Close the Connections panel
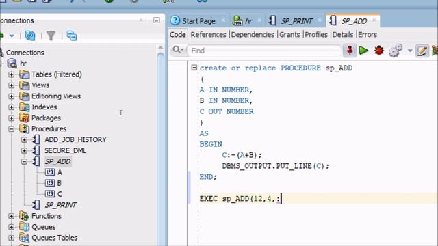The height and width of the screenshot is (246, 438). tap(141, 20)
